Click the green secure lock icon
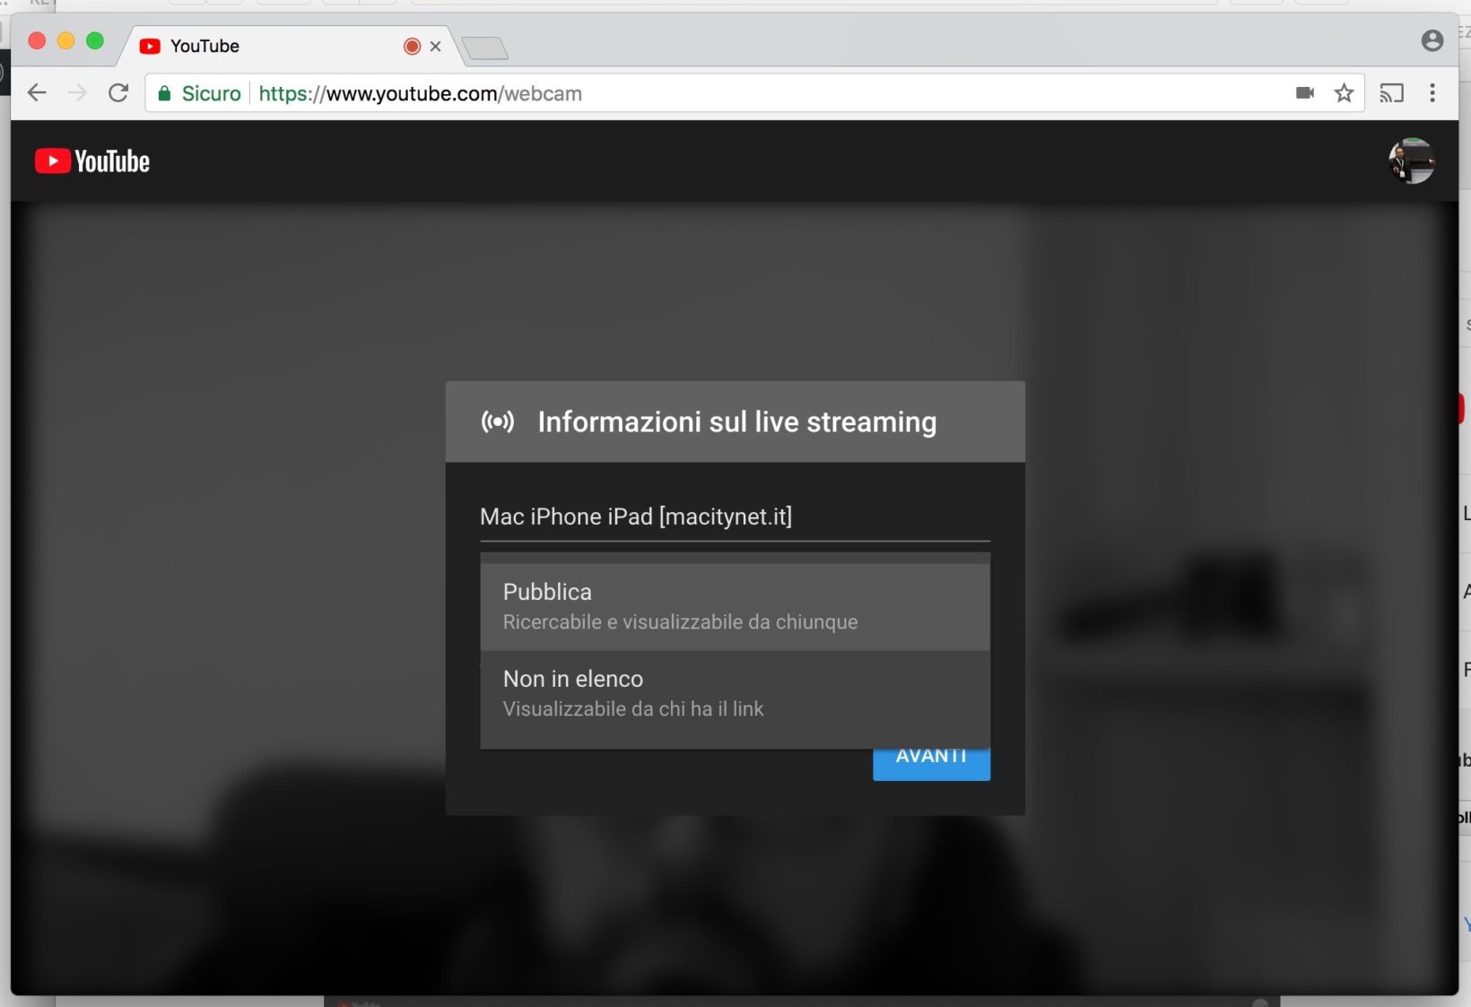This screenshot has width=1471, height=1007. click(x=164, y=93)
